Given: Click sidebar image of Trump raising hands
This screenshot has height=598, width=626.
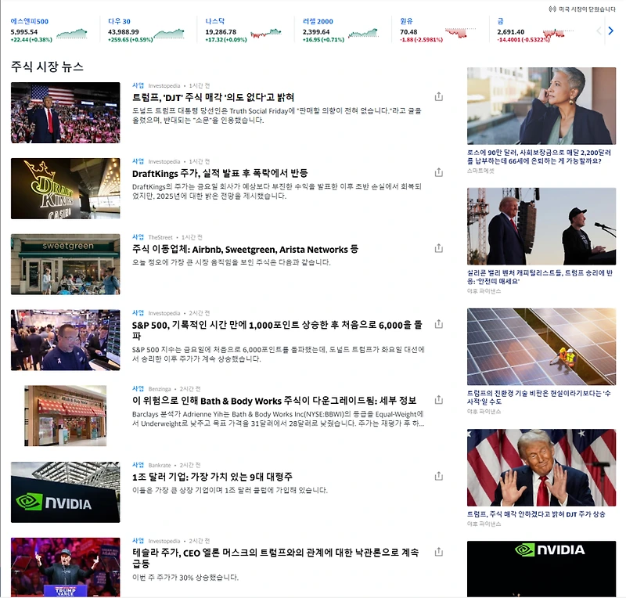Looking at the screenshot, I should pyautogui.click(x=541, y=468).
